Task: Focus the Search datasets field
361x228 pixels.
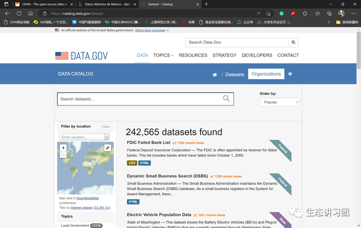Action: [146, 99]
